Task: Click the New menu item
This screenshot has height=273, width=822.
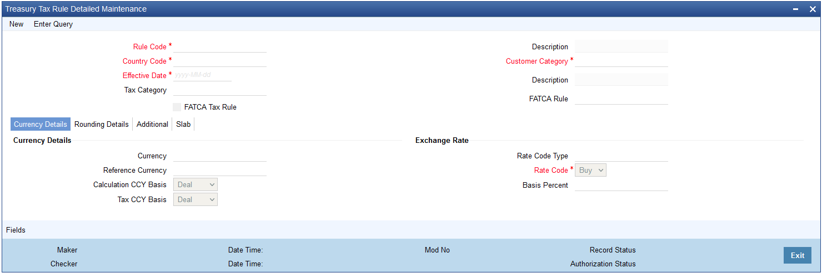Action: pos(17,24)
